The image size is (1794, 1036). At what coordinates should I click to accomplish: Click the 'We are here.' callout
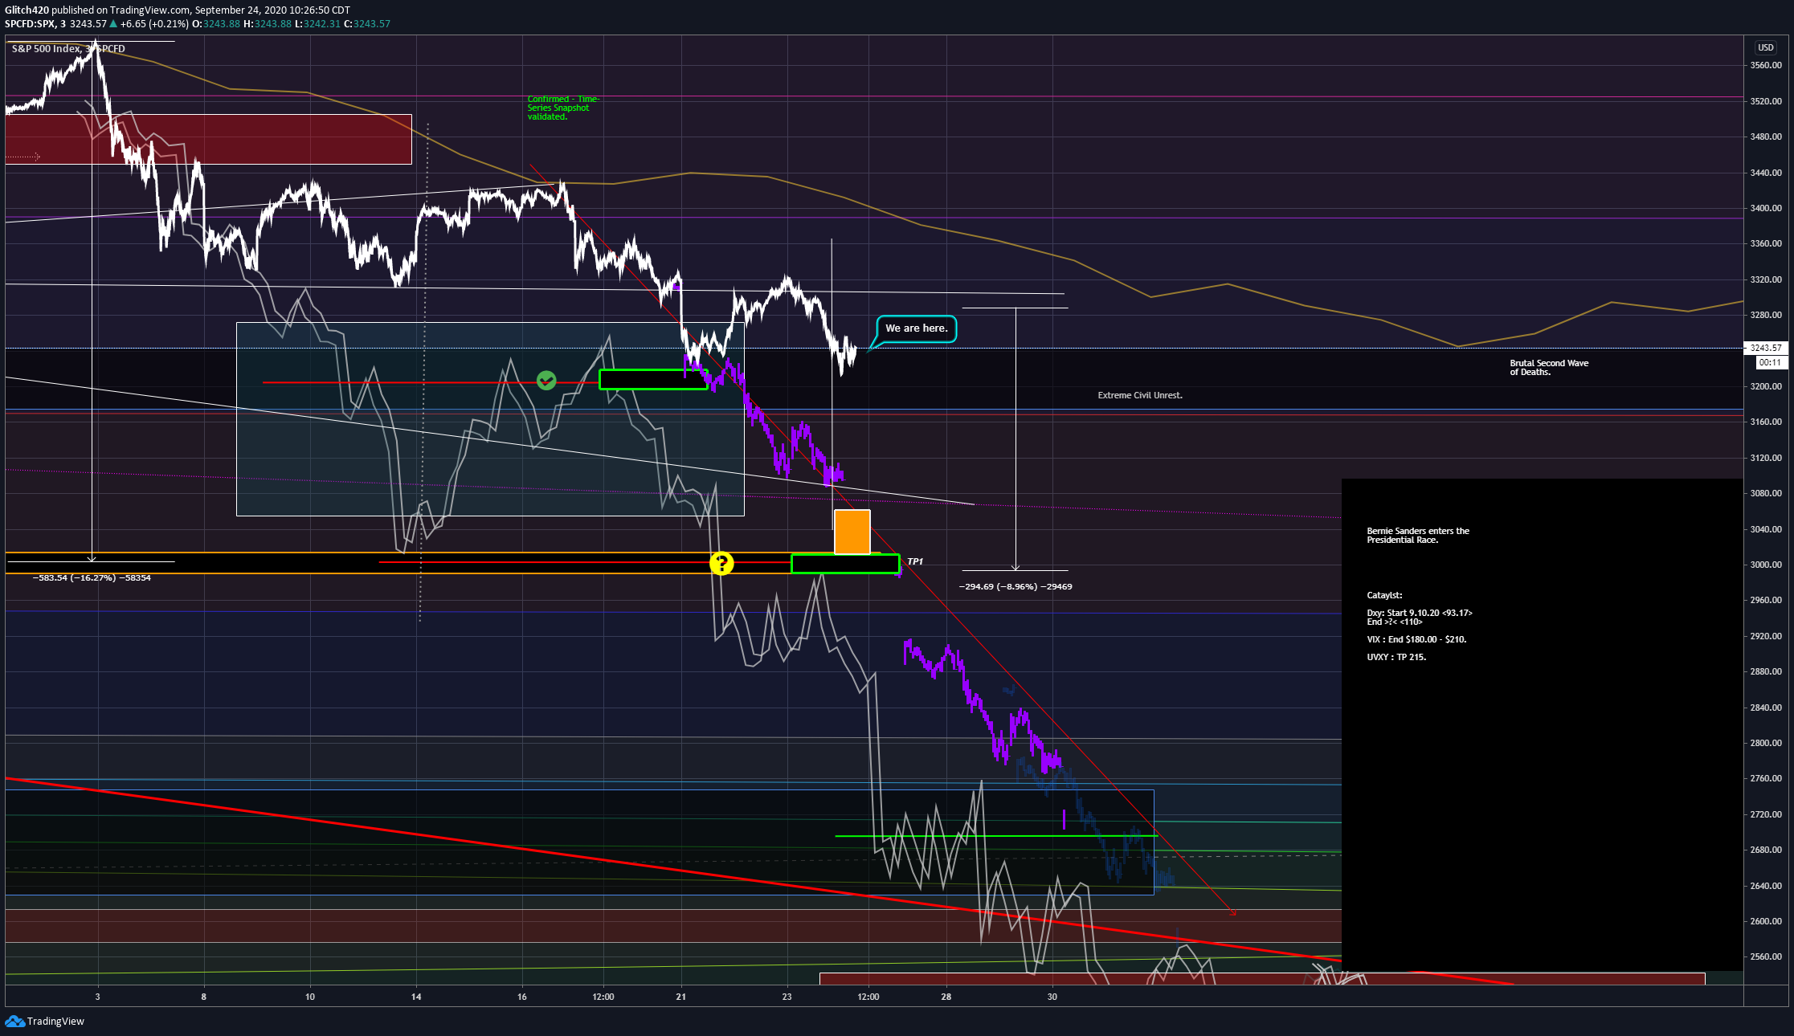point(917,328)
